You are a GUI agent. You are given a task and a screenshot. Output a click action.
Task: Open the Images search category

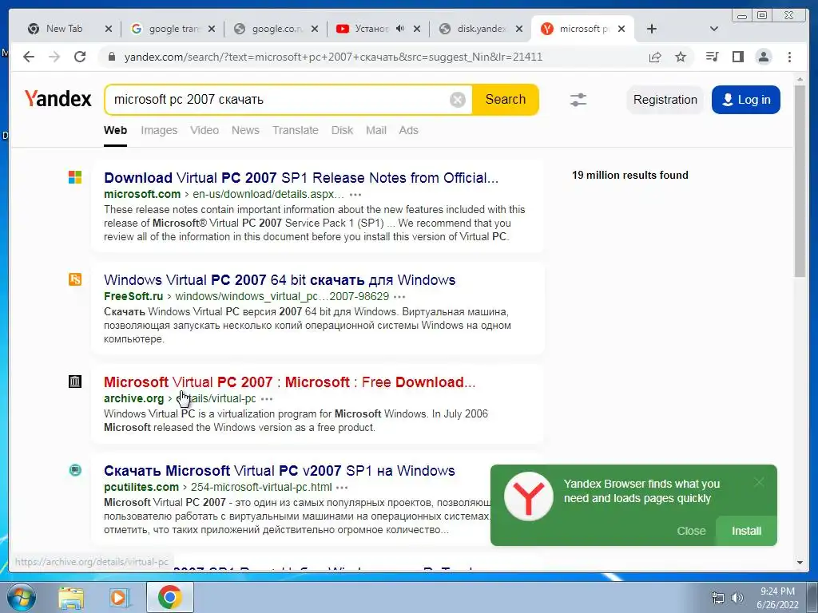pyautogui.click(x=159, y=130)
